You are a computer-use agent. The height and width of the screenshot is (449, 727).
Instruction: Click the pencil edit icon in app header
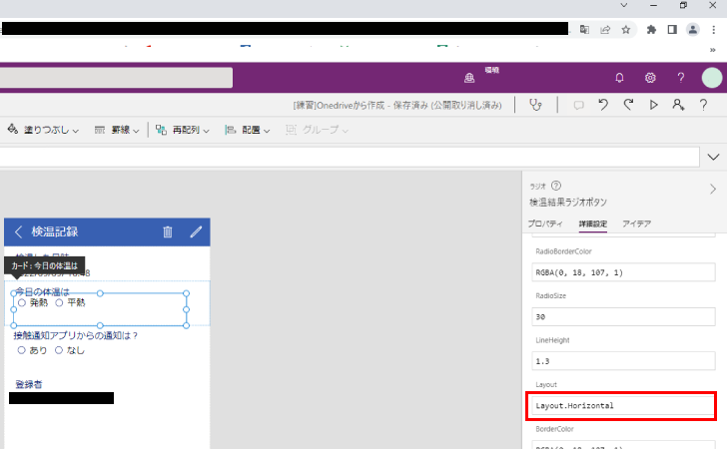tap(196, 232)
